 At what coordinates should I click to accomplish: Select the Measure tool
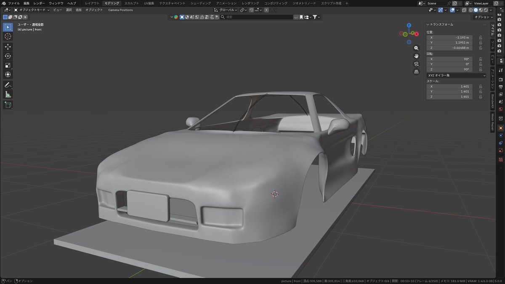[8, 95]
